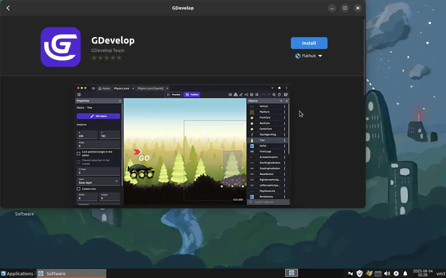This screenshot has height=278, width=446.
Task: Open the keyboard tray icon
Action: click(x=378, y=273)
